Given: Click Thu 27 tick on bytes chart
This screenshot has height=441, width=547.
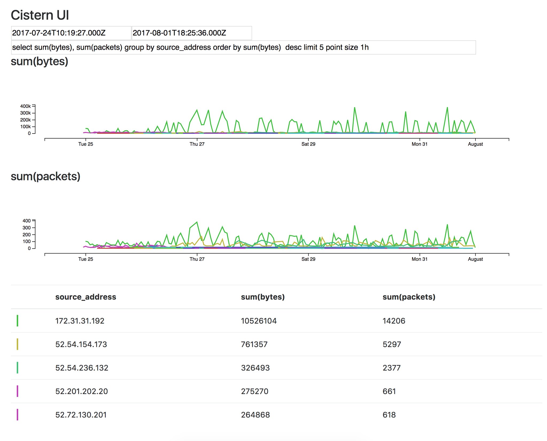Looking at the screenshot, I should point(197,144).
